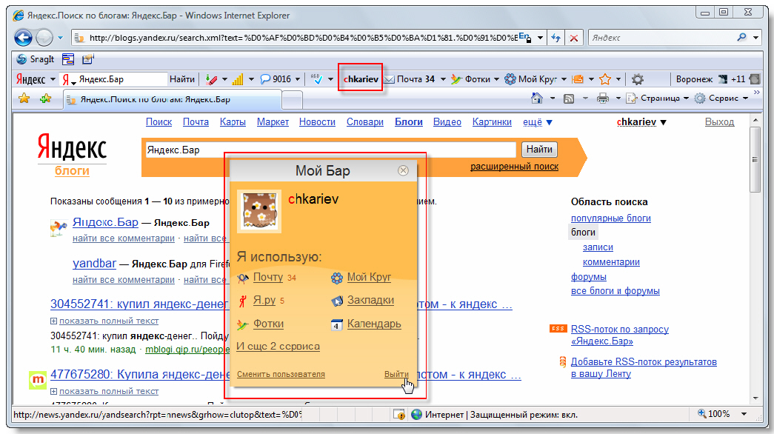Focus the Яндекс search box in browser corner
The height and width of the screenshot is (434, 774).
point(661,38)
